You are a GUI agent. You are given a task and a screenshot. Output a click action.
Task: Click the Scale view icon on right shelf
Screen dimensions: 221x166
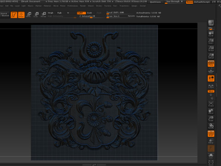point(211,119)
